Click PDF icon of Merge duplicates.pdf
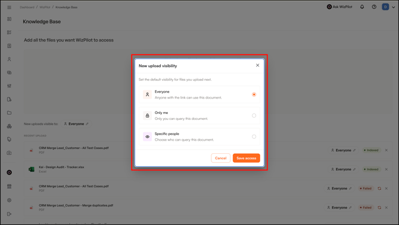The image size is (399, 225). click(32, 208)
